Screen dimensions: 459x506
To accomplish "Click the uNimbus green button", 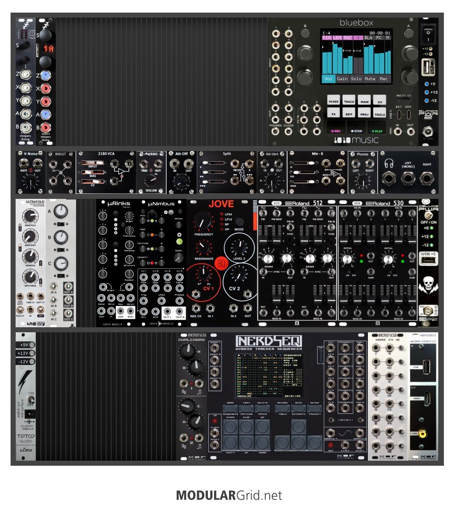I will pos(179,242).
